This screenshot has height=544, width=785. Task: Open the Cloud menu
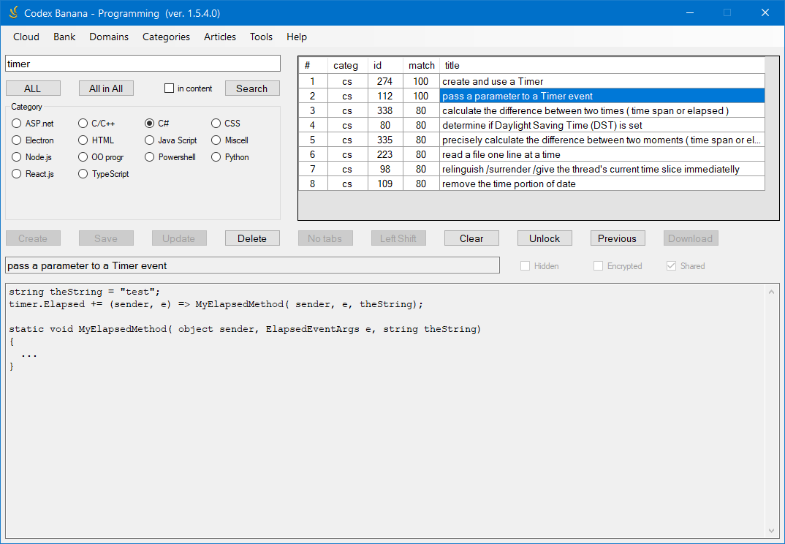click(x=26, y=37)
